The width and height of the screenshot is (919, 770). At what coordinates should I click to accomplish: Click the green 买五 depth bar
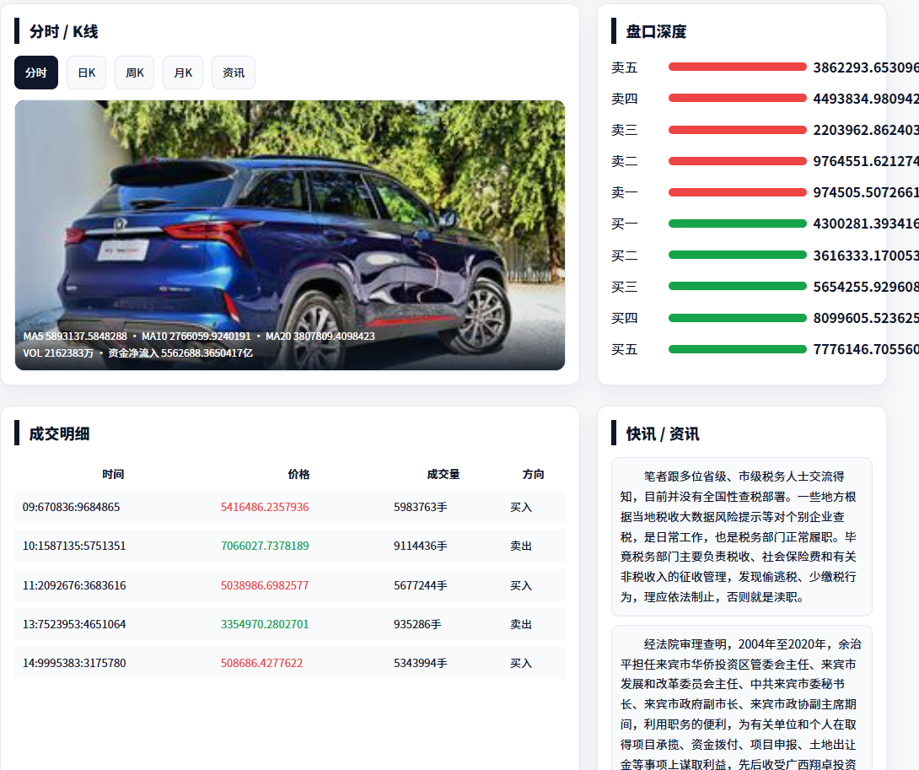[737, 349]
